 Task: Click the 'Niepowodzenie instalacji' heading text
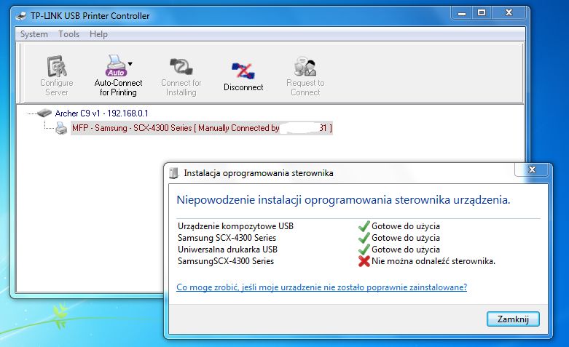coord(343,200)
